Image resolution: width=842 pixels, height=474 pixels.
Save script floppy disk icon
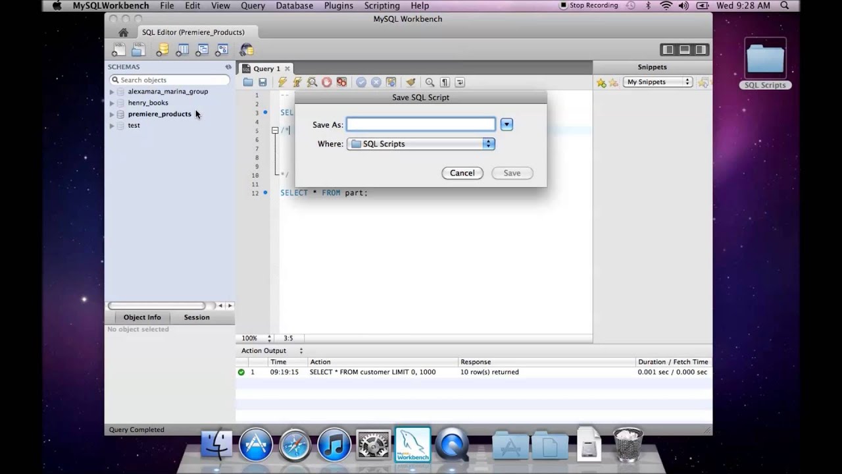[262, 82]
